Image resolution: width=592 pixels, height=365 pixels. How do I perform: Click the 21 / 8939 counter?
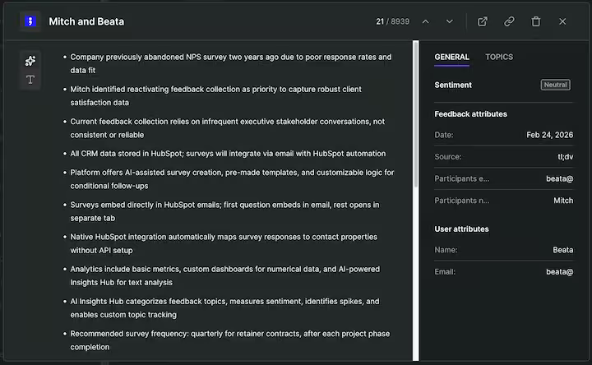392,21
